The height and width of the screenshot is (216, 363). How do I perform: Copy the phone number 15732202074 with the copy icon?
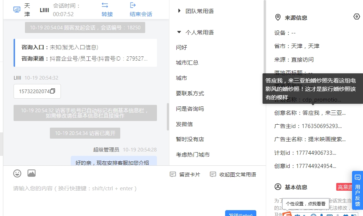53,91
